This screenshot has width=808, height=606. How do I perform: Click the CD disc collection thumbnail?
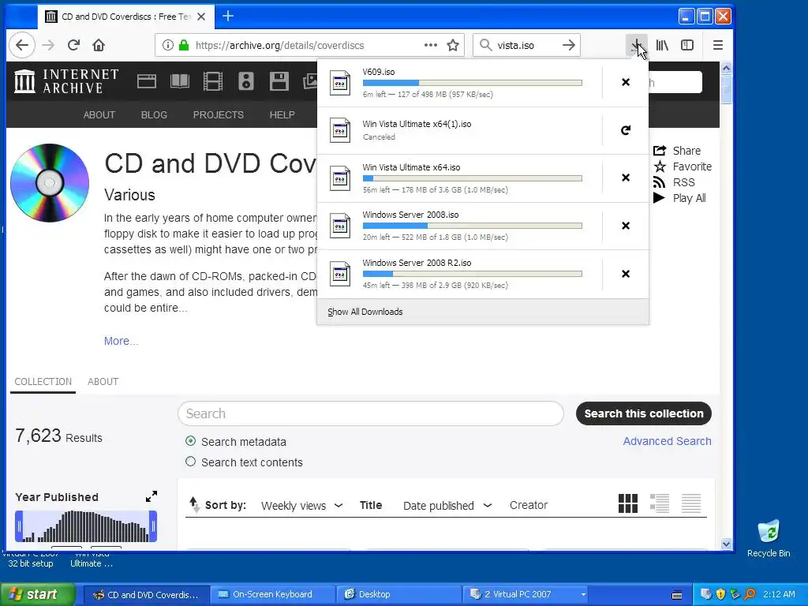click(50, 183)
